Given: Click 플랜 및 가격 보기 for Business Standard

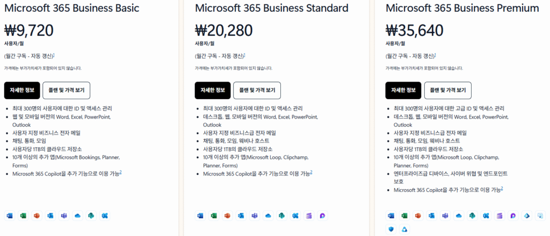Looking at the screenshot, I should [x=257, y=90].
